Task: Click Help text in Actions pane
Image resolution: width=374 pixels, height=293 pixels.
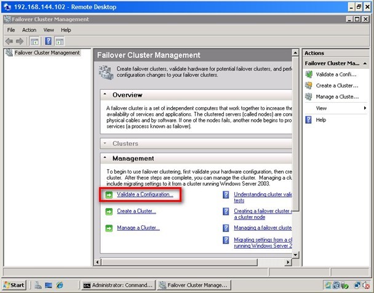Action: pyautogui.click(x=321, y=120)
